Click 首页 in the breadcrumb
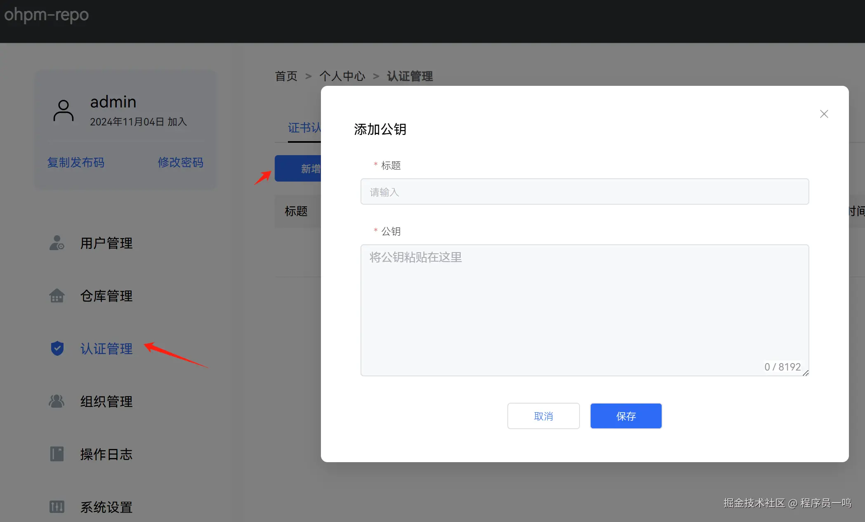 (x=286, y=76)
